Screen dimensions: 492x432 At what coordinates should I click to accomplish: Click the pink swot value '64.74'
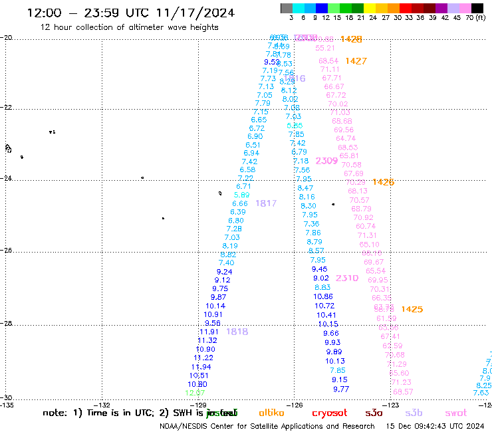[x=346, y=138]
